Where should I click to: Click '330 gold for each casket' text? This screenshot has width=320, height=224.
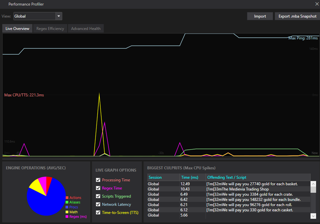click(x=271, y=210)
